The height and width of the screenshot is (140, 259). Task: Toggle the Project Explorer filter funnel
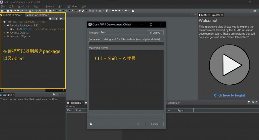coord(56,19)
